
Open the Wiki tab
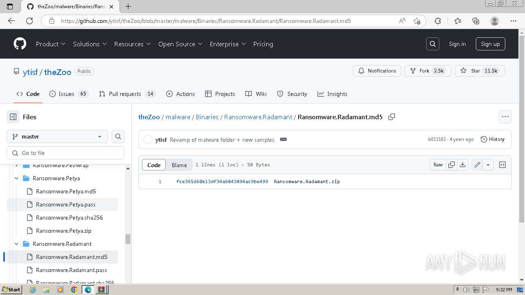(256, 94)
